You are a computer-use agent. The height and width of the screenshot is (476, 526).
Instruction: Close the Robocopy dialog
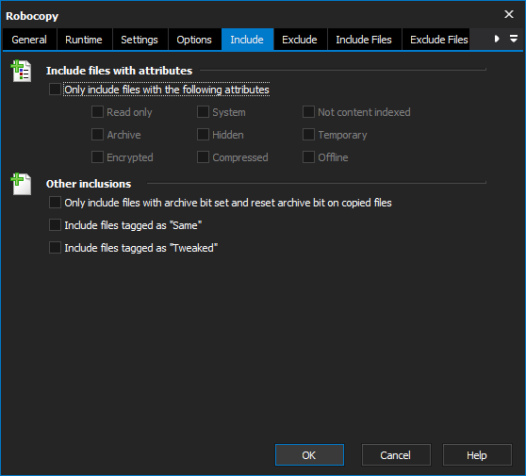click(508, 14)
